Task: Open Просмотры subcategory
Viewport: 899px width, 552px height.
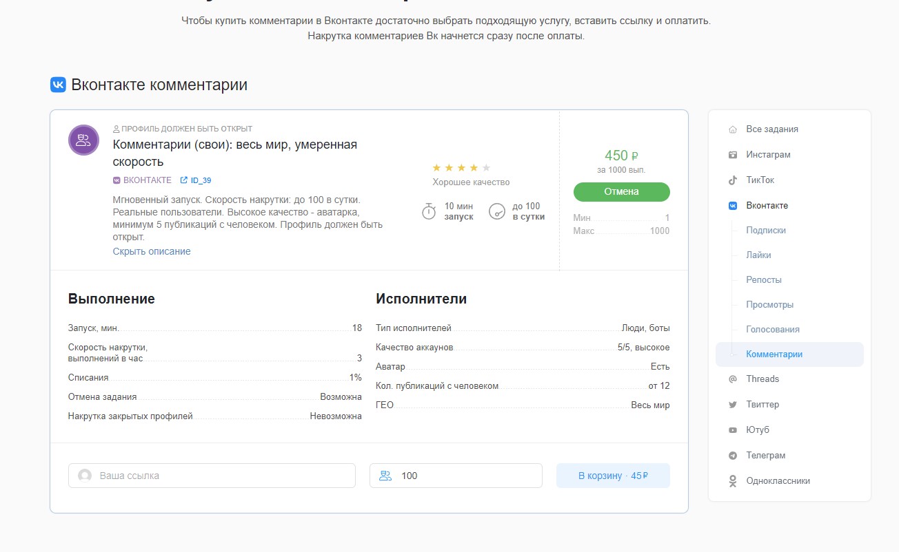Action: tap(769, 305)
